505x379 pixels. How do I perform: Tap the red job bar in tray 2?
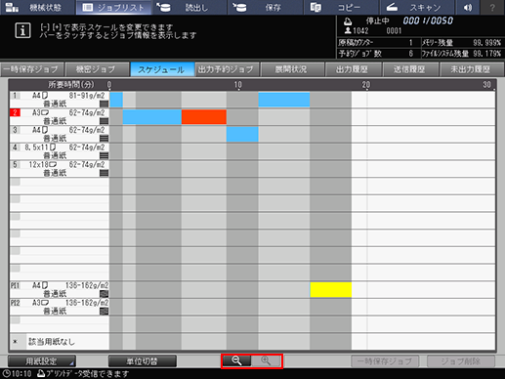204,117
